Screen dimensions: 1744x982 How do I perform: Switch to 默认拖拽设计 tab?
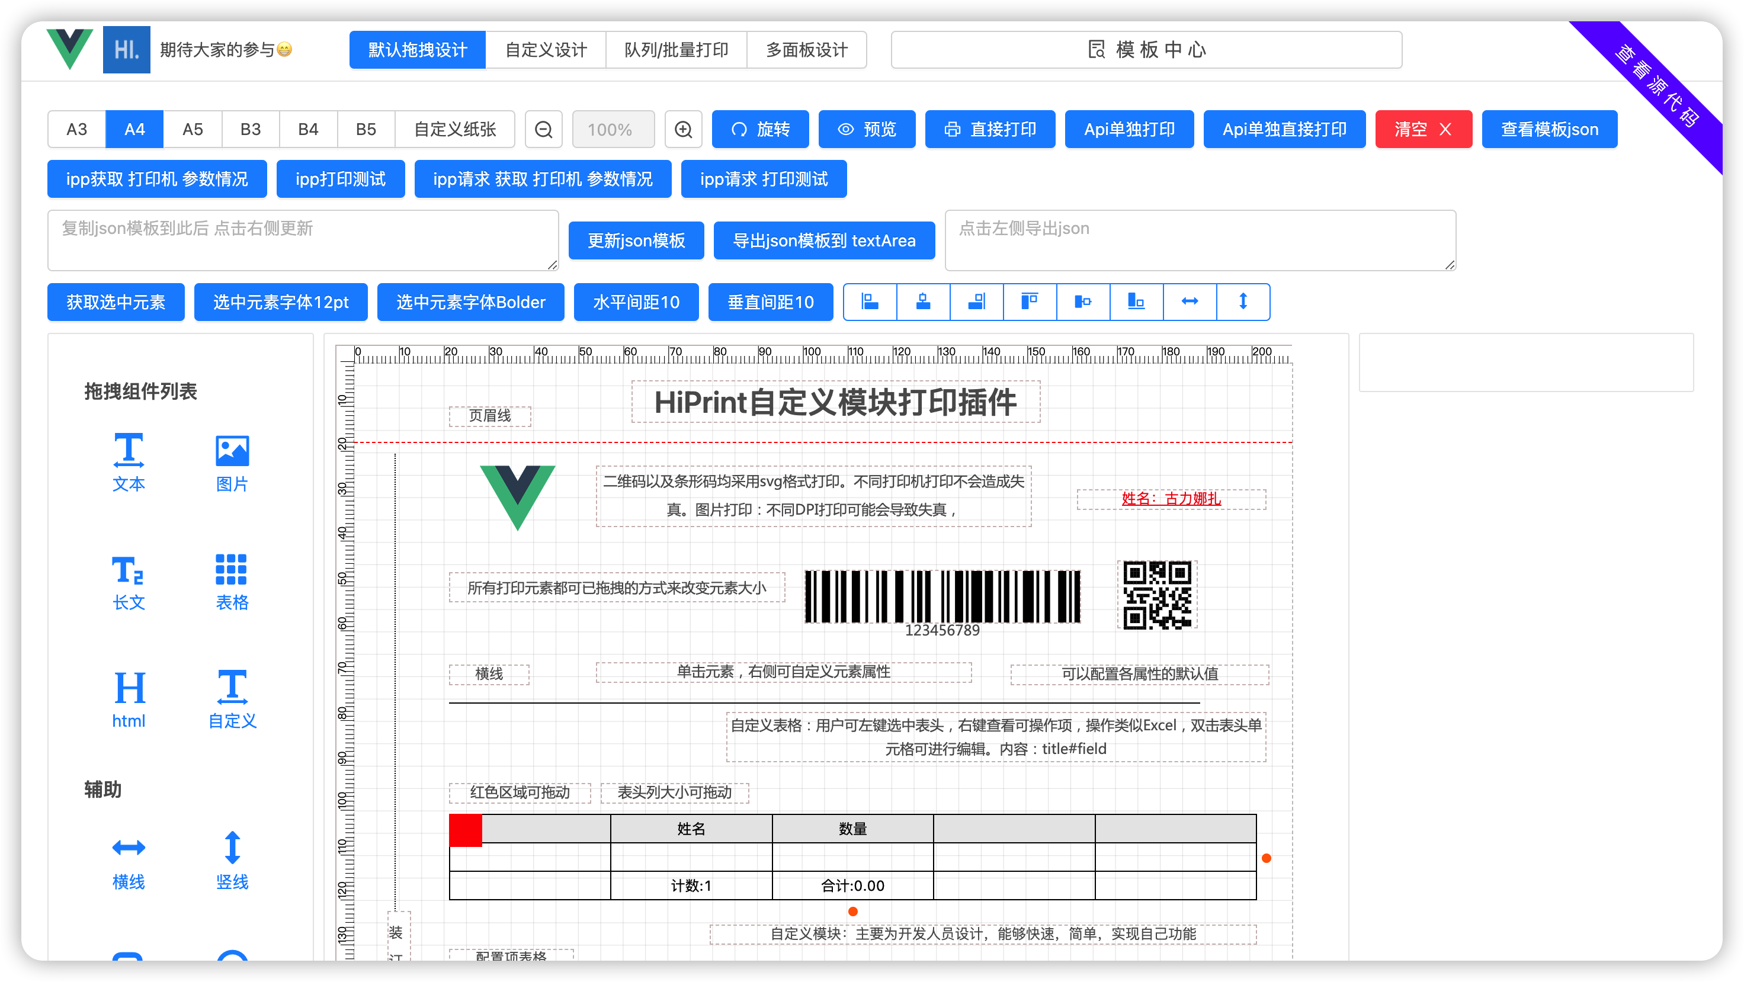coord(418,49)
